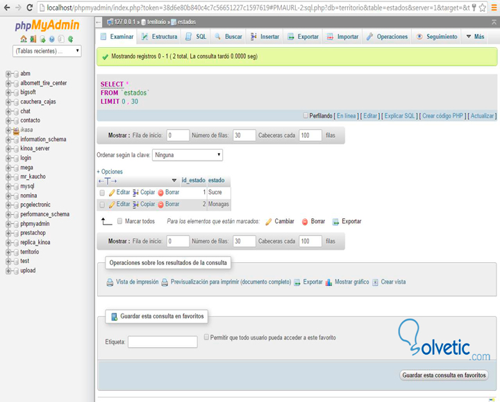Click the Explicar SQL link
Image resolution: width=500 pixels, height=402 pixels.
[x=399, y=116]
